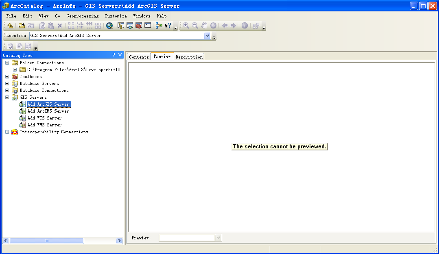
Task: Expand the Database Servers node
Action: pyautogui.click(x=7, y=84)
